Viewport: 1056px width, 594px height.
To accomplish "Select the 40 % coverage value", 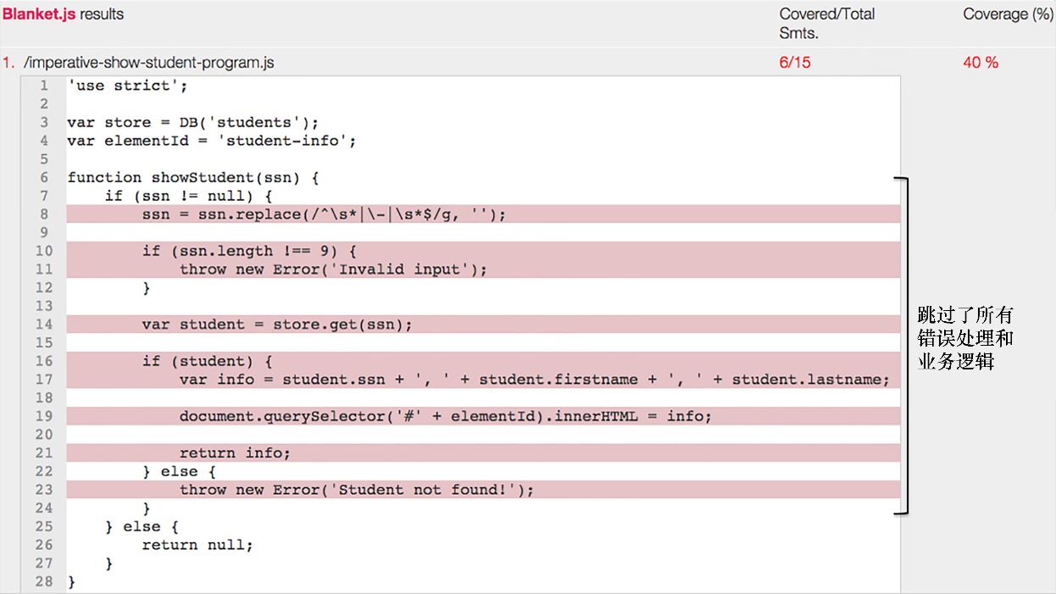I will click(981, 63).
